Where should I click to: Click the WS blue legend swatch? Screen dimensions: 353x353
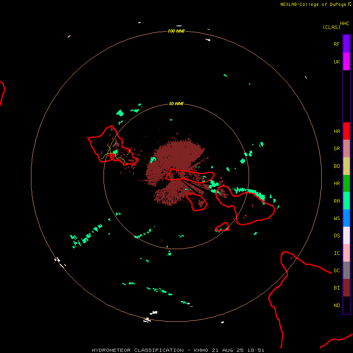(x=346, y=218)
